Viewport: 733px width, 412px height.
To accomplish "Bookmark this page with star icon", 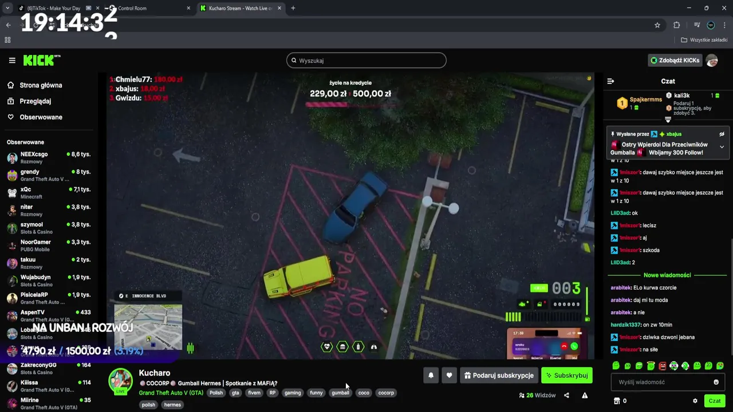I will click(x=657, y=25).
